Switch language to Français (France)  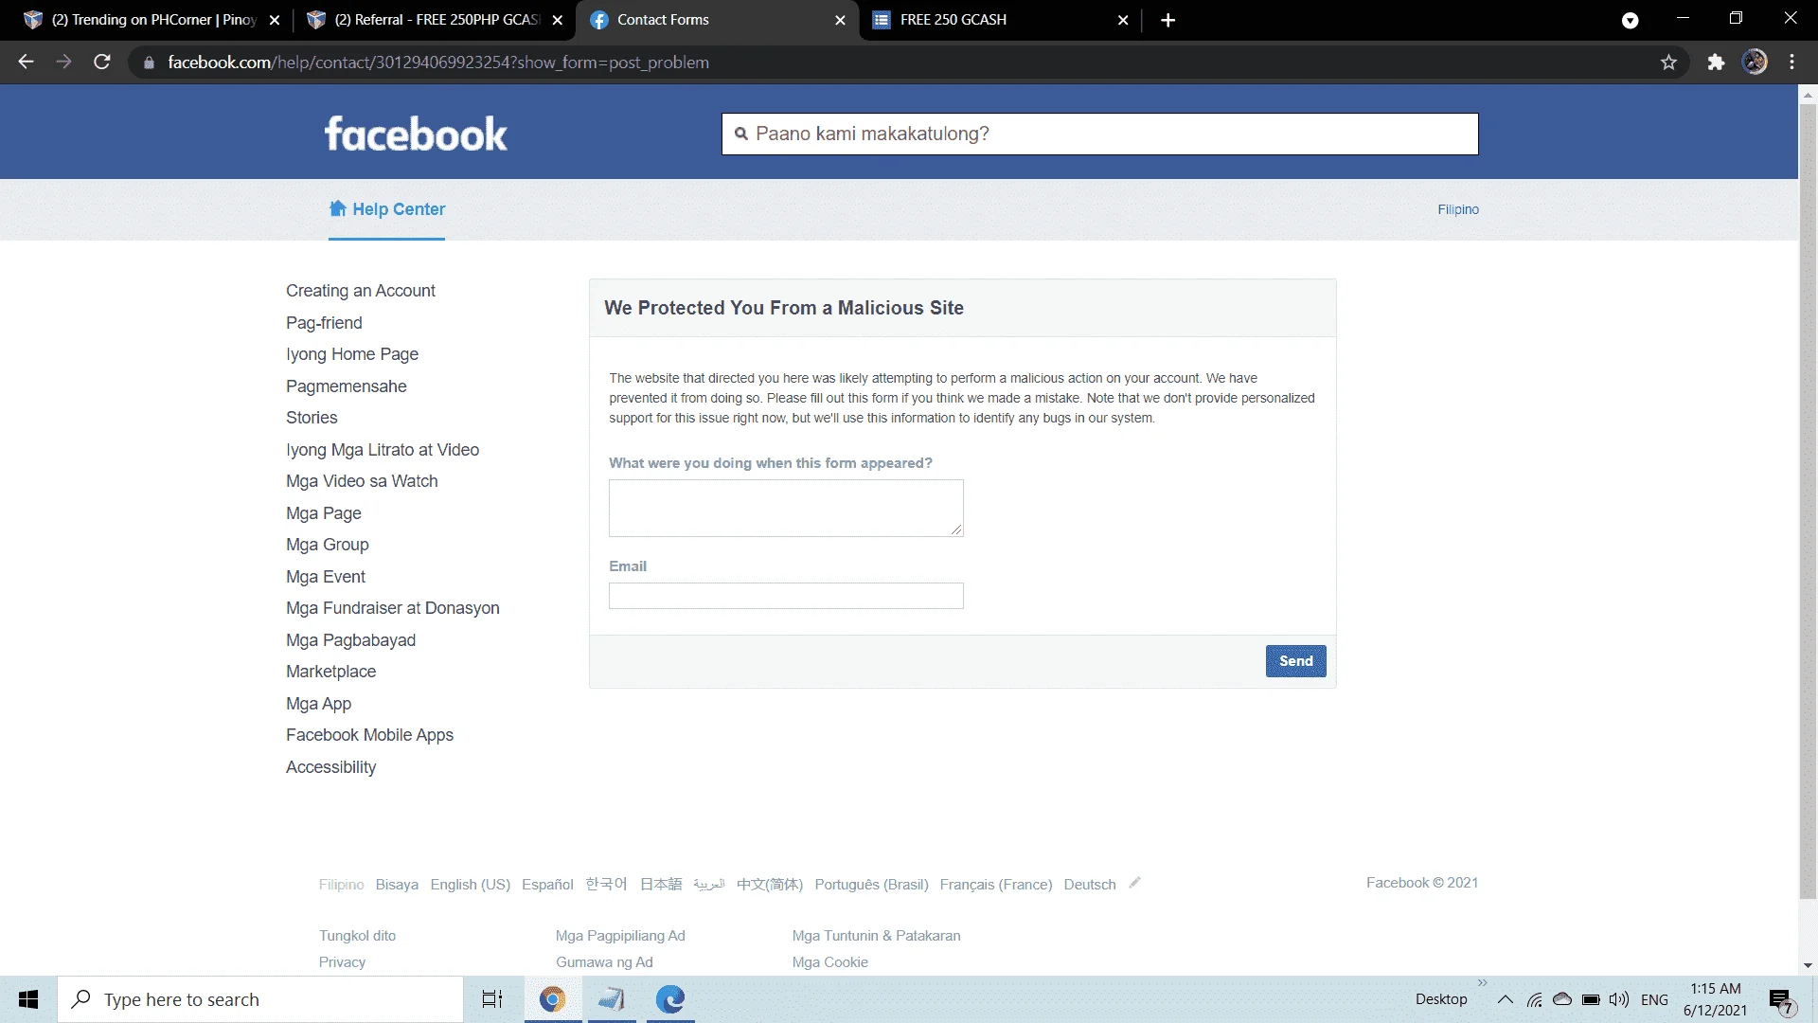[x=996, y=885]
